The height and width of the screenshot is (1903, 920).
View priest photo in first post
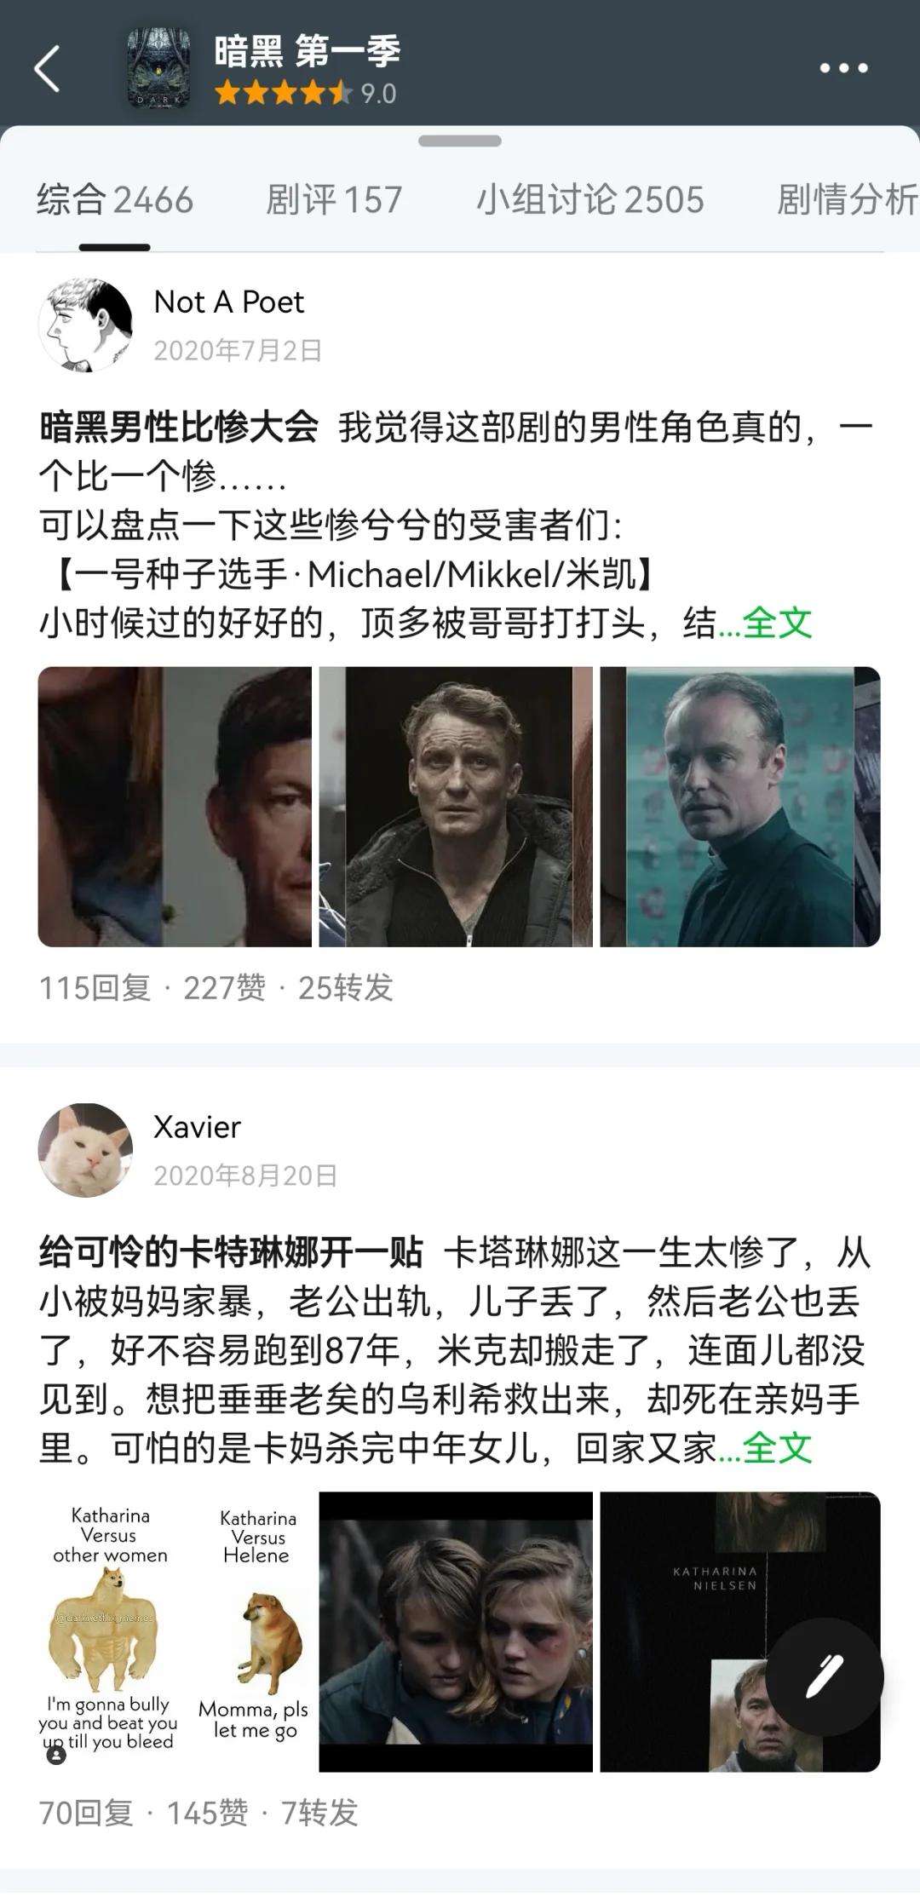[x=740, y=807]
